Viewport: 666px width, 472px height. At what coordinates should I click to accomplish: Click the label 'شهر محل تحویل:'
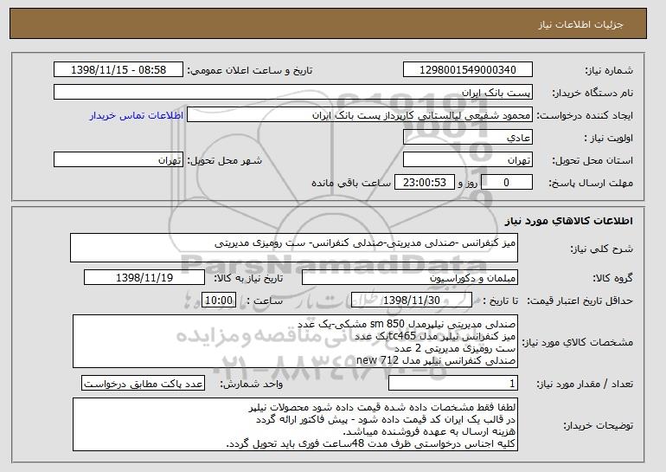225,160
